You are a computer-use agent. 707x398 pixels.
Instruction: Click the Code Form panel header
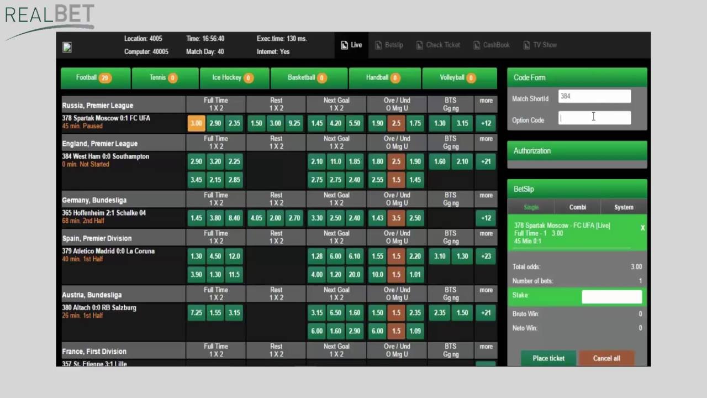click(x=577, y=77)
